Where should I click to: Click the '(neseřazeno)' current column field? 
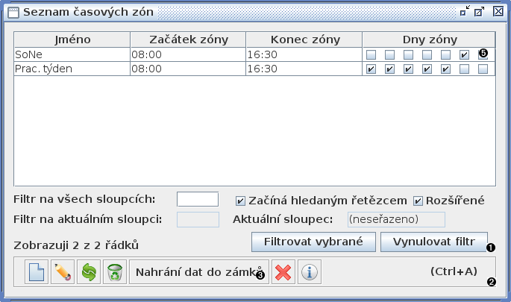pyautogui.click(x=396, y=219)
